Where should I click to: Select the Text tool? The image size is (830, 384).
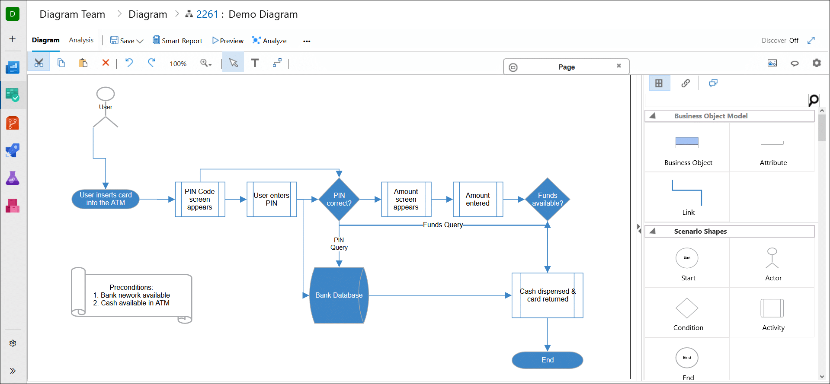tap(255, 63)
